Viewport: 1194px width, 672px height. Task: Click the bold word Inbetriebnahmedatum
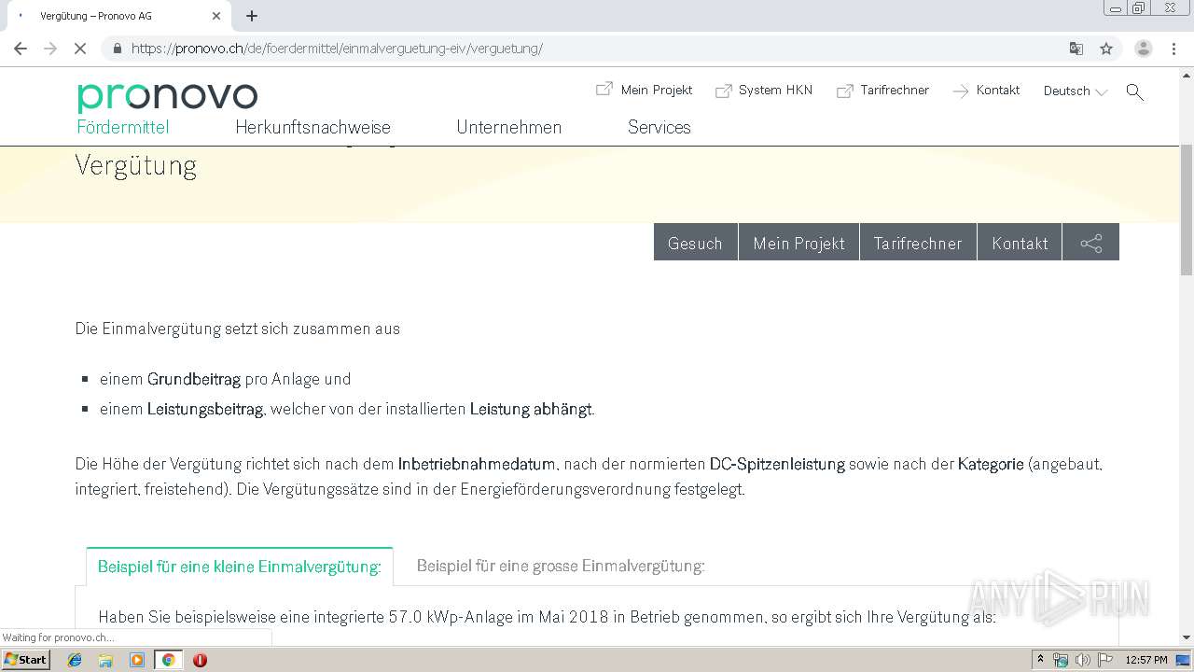pyautogui.click(x=477, y=464)
